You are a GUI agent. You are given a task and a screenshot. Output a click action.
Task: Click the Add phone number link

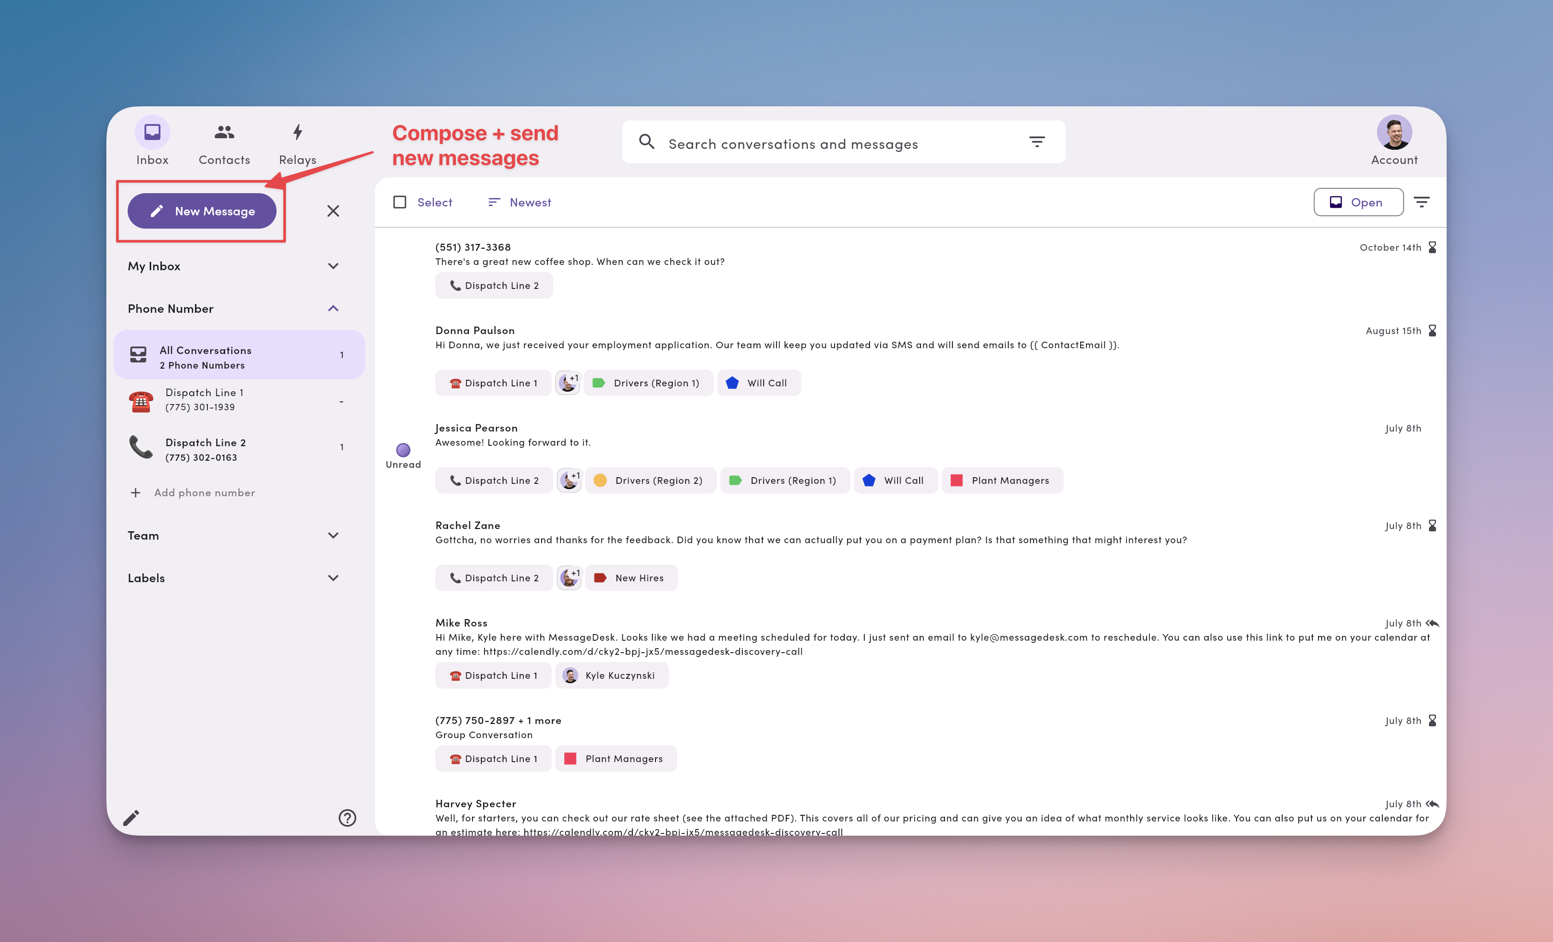point(204,493)
